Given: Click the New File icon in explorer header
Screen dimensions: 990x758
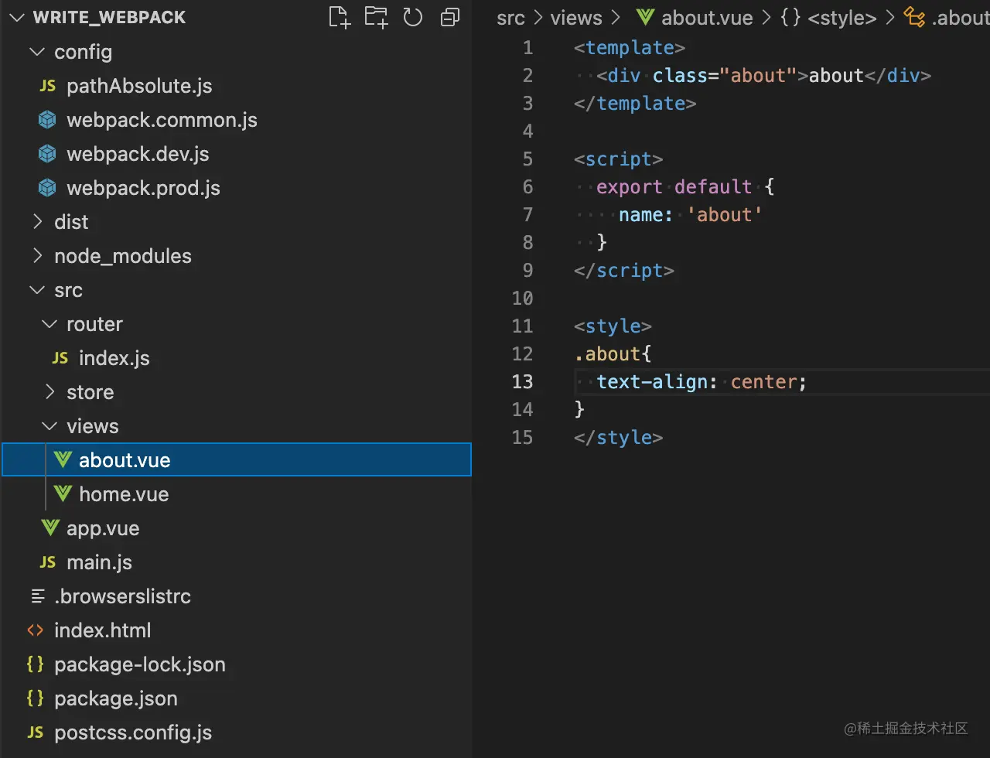Looking at the screenshot, I should point(339,17).
